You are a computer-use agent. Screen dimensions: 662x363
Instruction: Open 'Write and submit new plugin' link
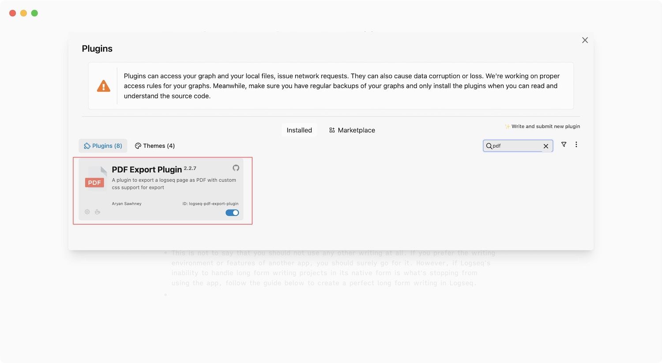pos(542,127)
